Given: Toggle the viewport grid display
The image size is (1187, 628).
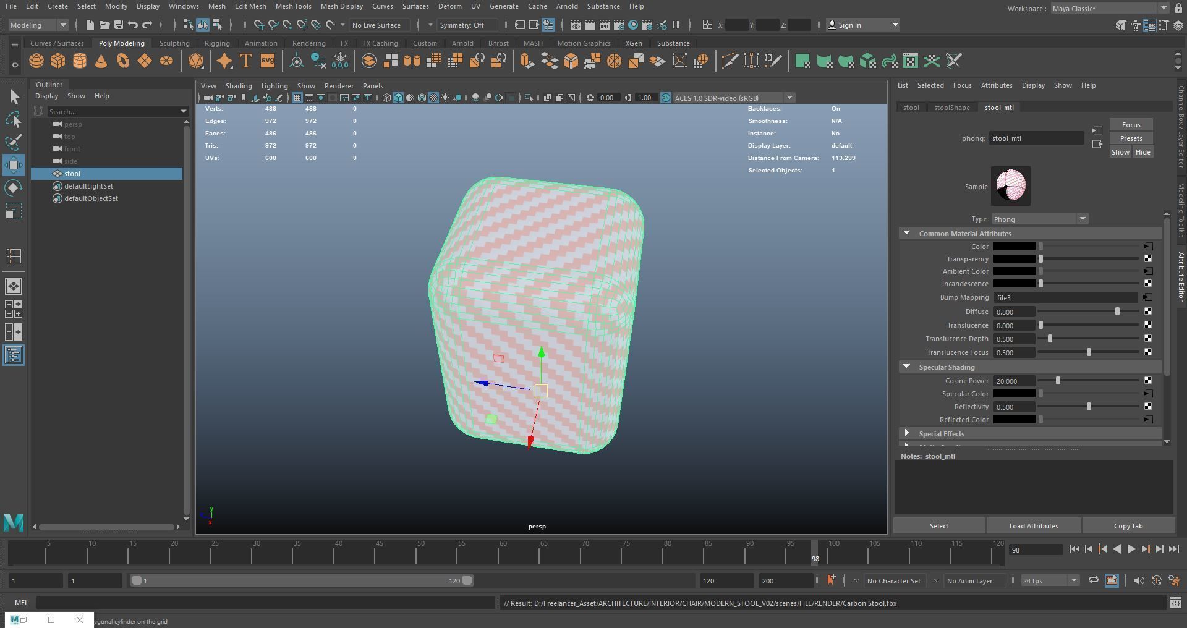Looking at the screenshot, I should (x=297, y=98).
